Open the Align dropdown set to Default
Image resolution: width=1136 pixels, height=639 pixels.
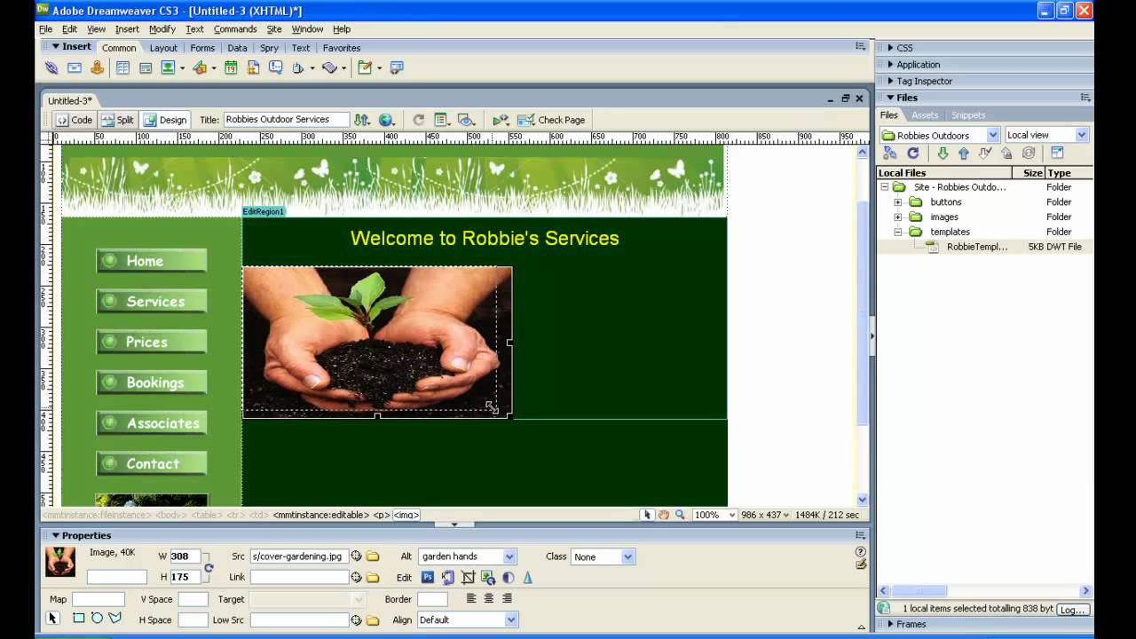[465, 619]
